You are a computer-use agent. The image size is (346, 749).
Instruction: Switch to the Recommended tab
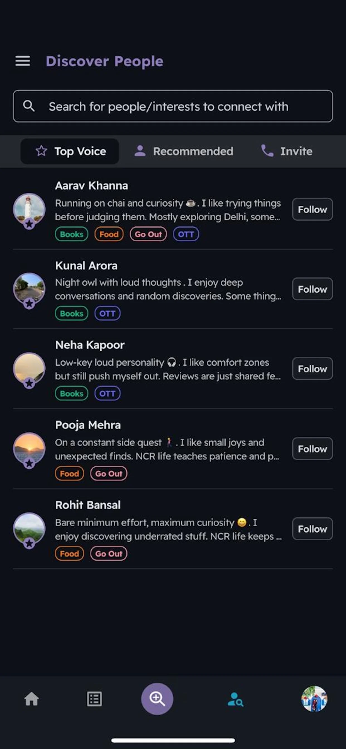[184, 151]
